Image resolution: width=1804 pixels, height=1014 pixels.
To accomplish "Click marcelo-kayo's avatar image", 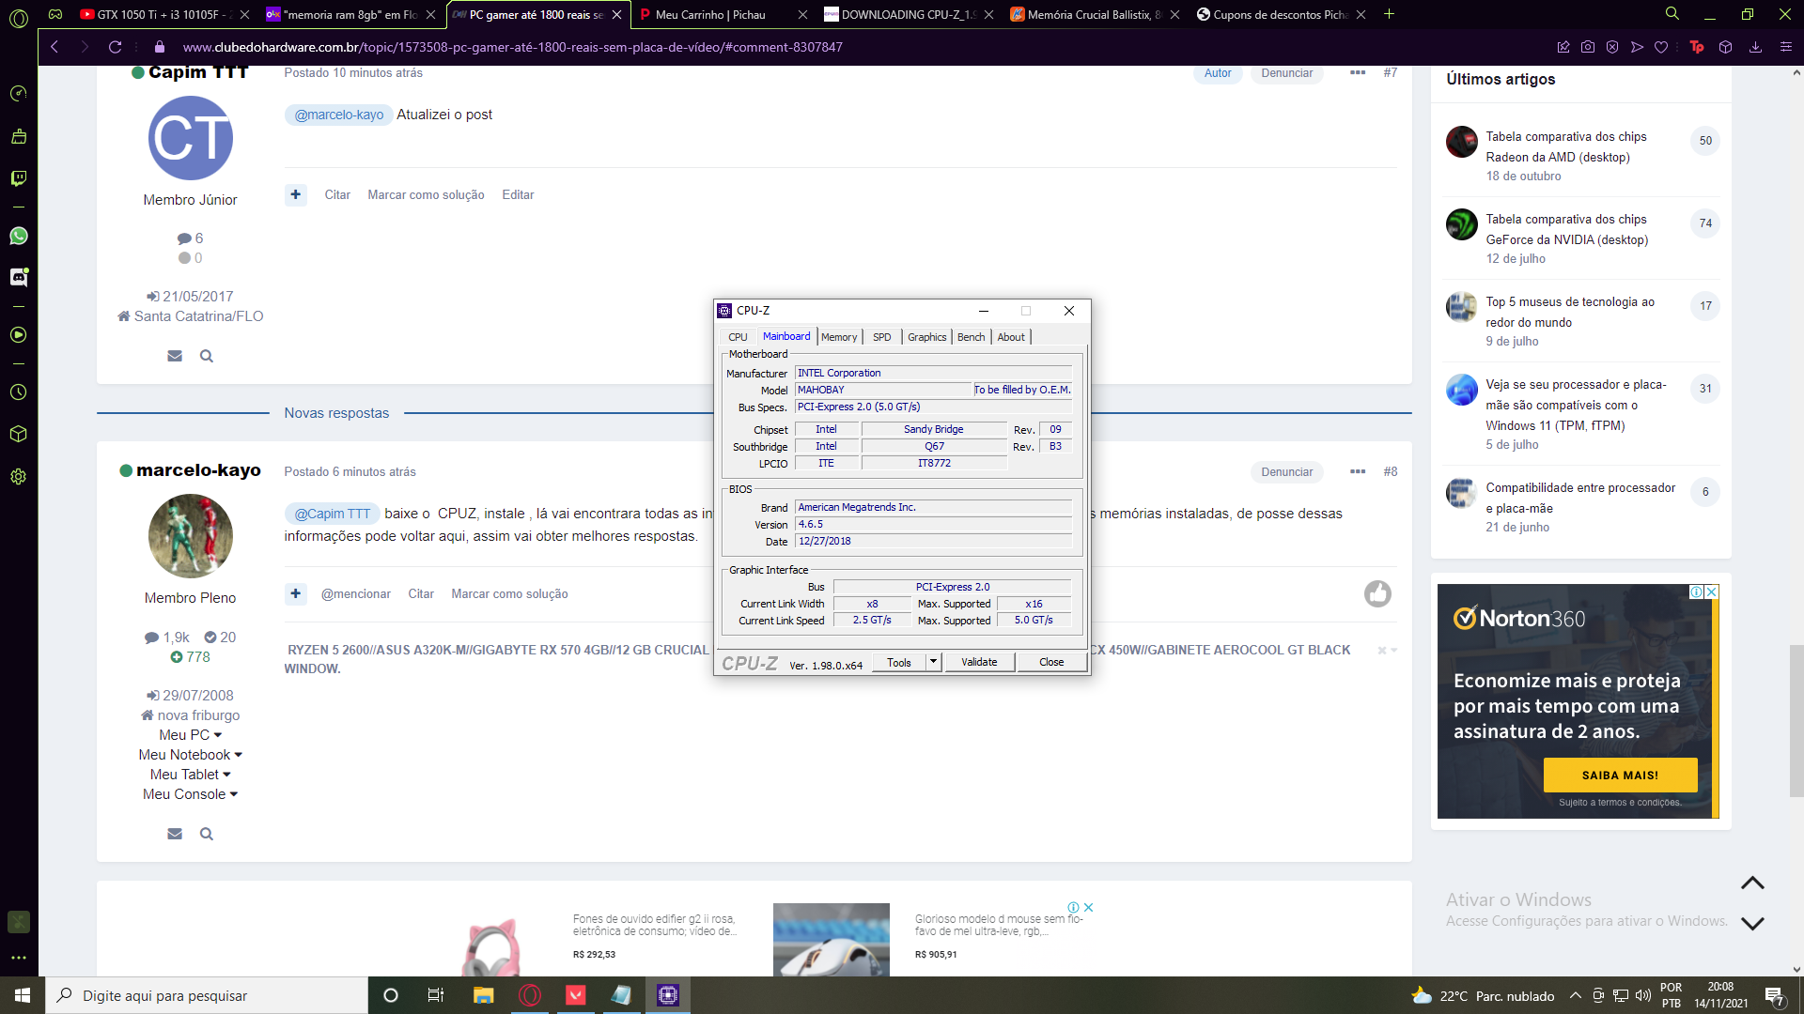I will coord(191,536).
